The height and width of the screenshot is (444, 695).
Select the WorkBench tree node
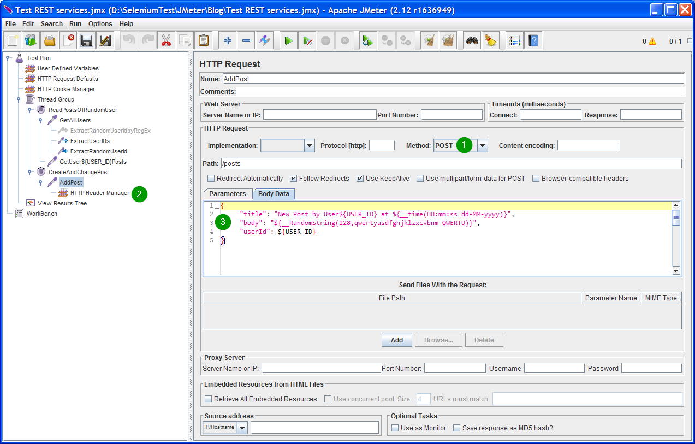tap(42, 214)
